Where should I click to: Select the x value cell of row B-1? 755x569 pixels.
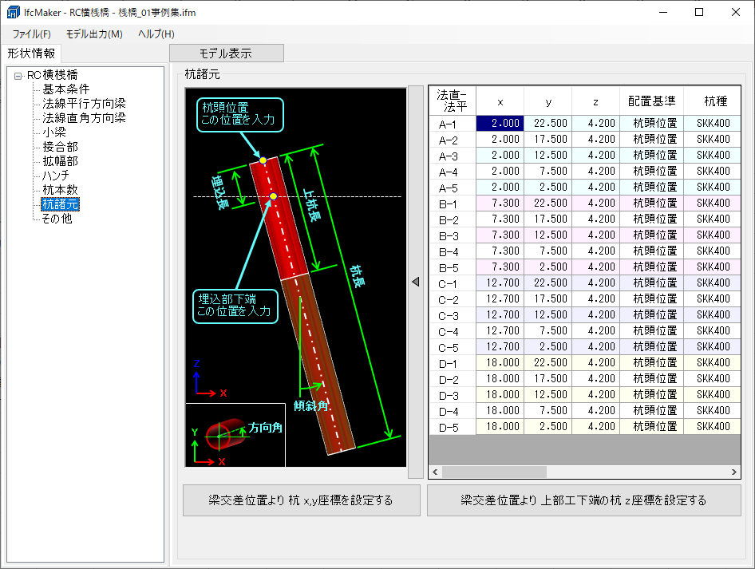(x=500, y=203)
